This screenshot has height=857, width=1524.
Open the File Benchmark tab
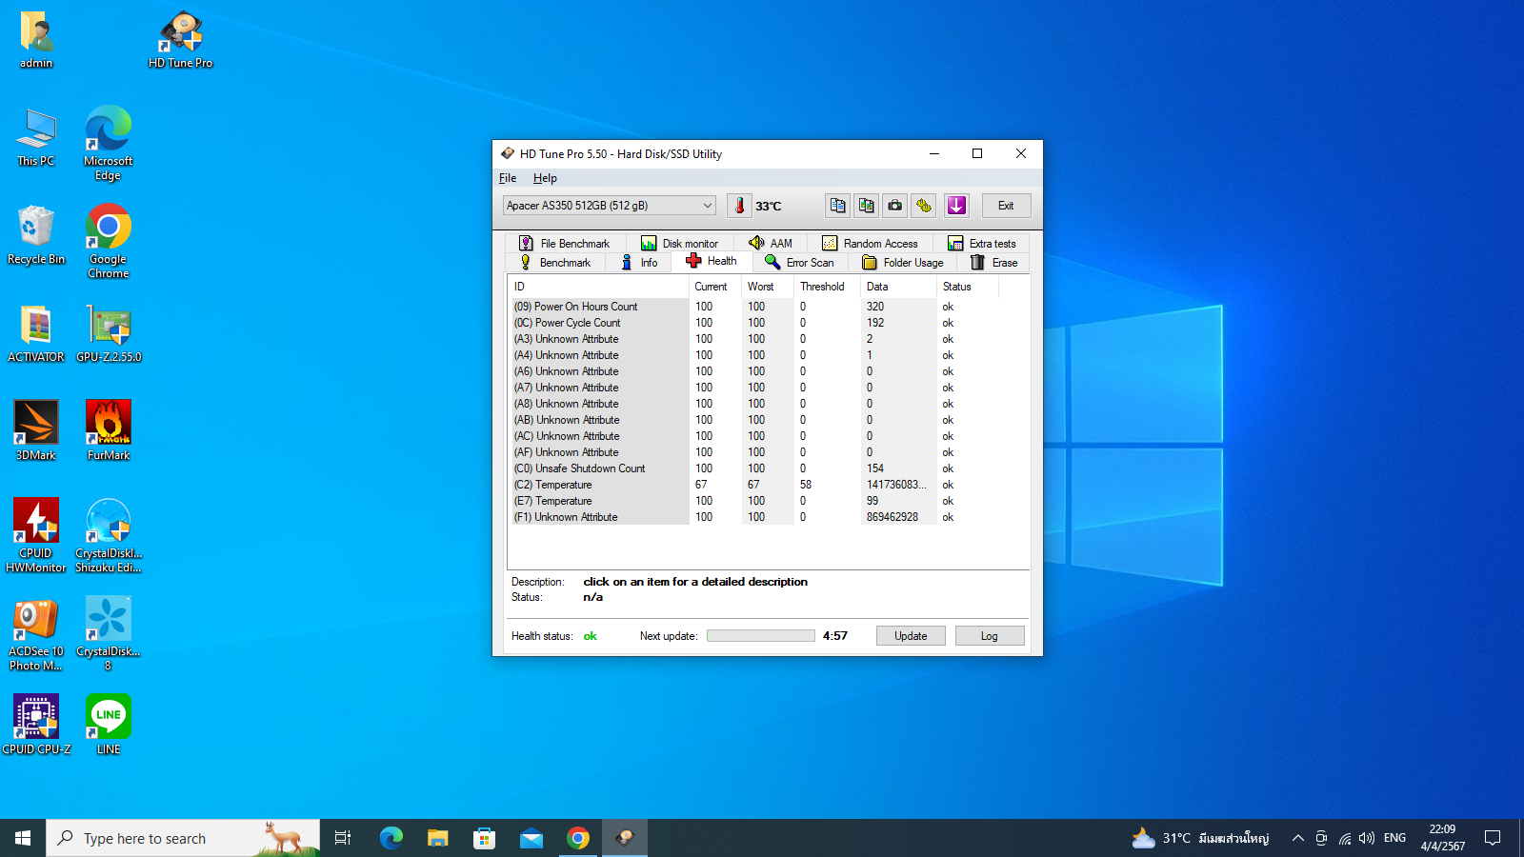564,244
